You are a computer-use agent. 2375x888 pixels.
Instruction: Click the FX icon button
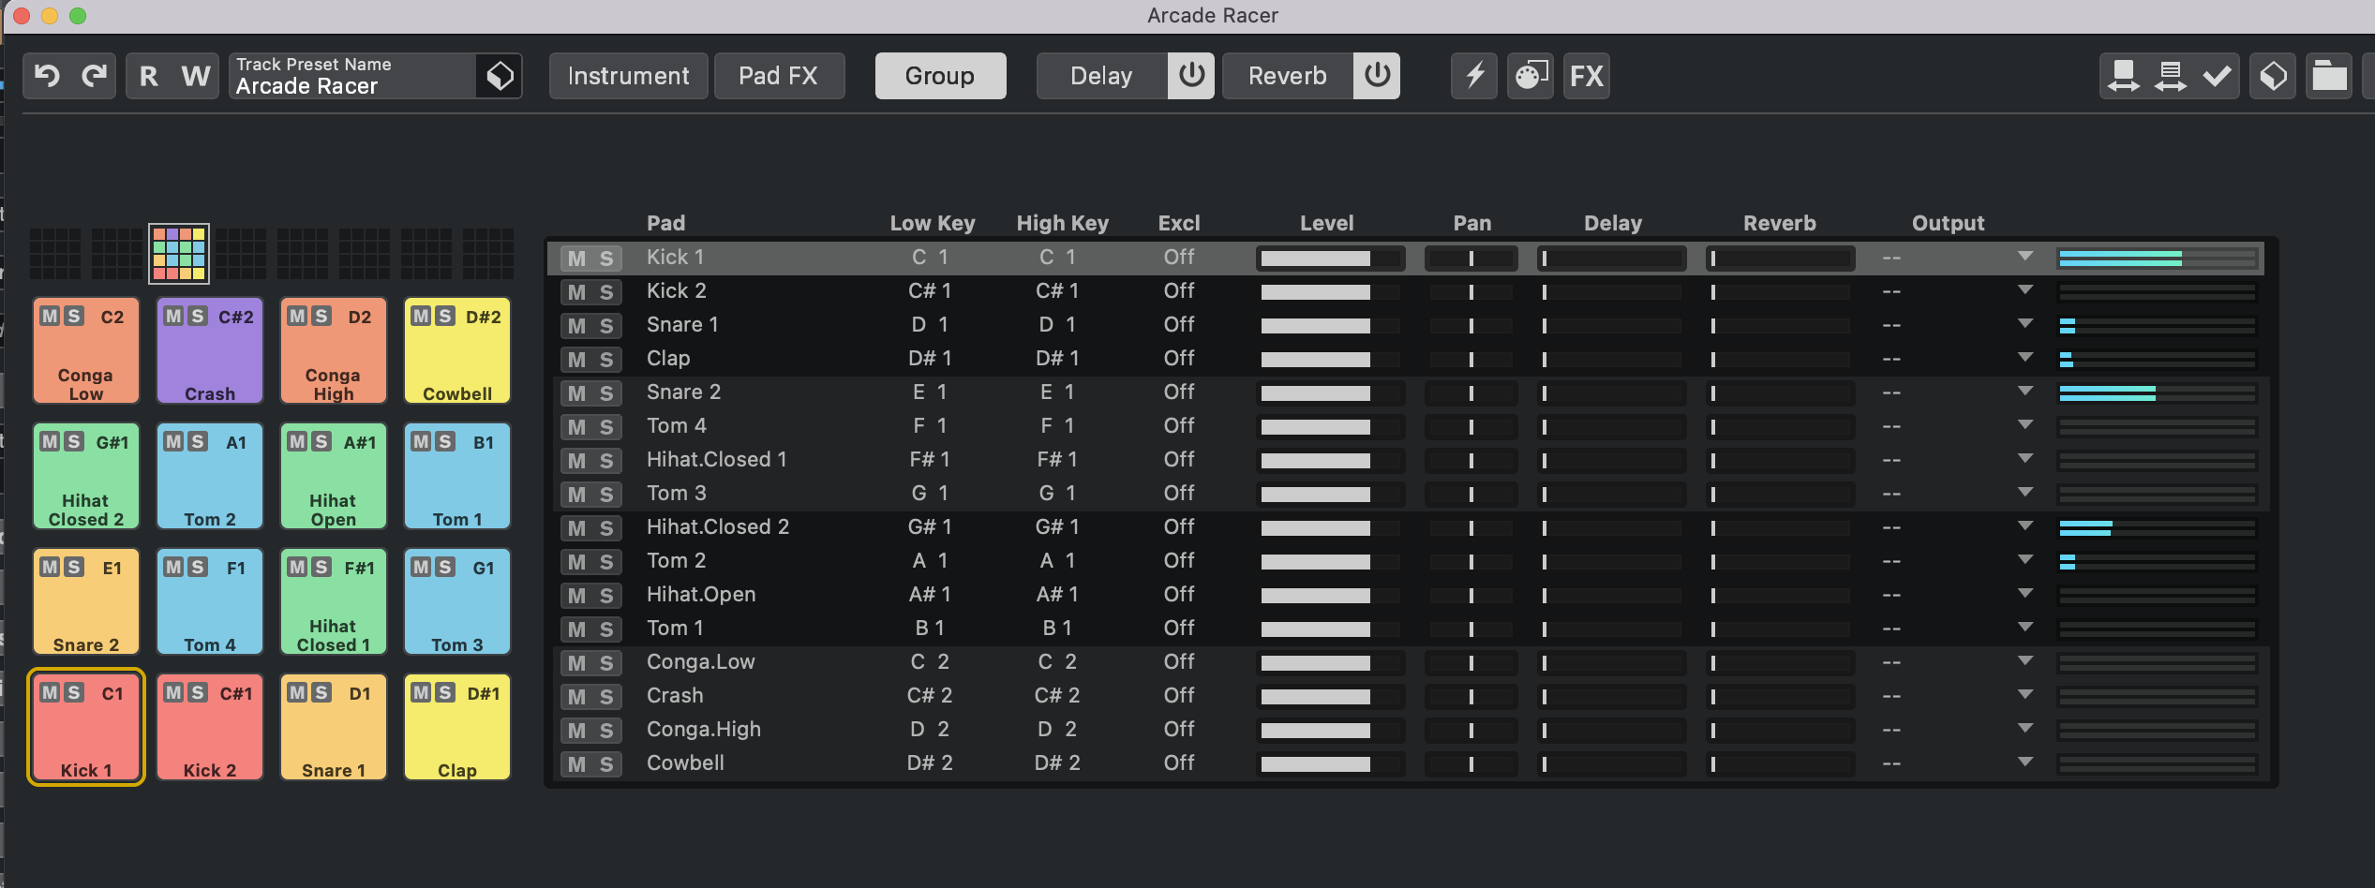coord(1586,76)
